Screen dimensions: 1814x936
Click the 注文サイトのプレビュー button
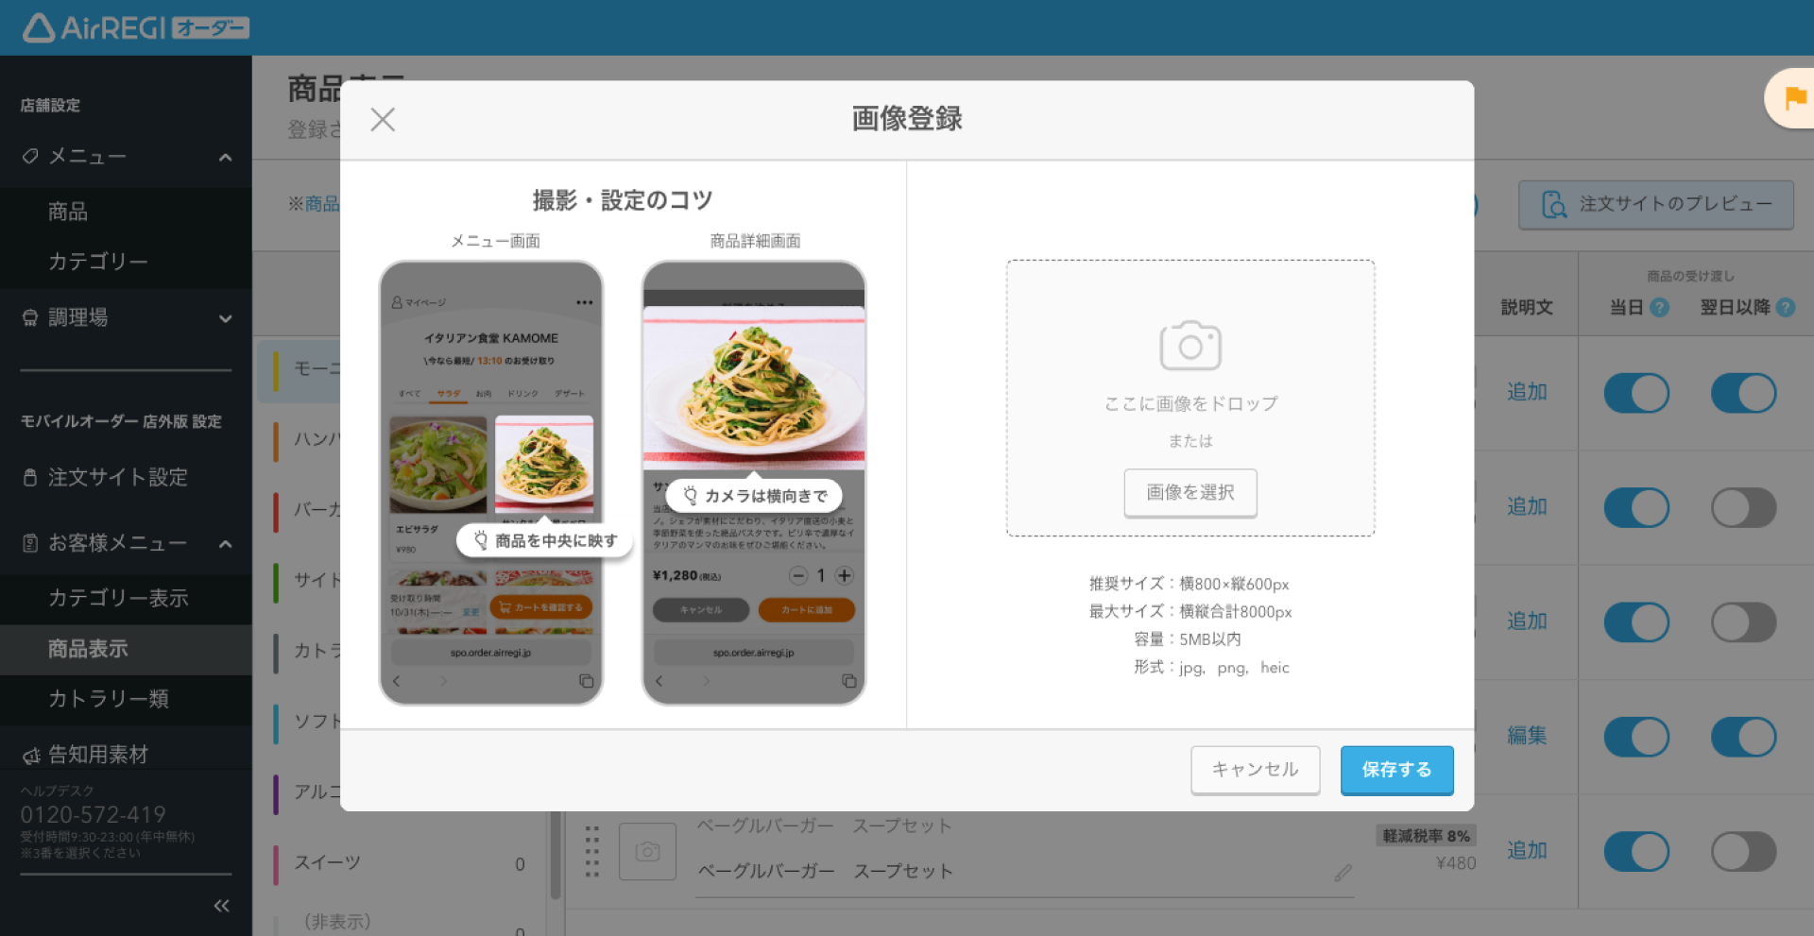1655,205
